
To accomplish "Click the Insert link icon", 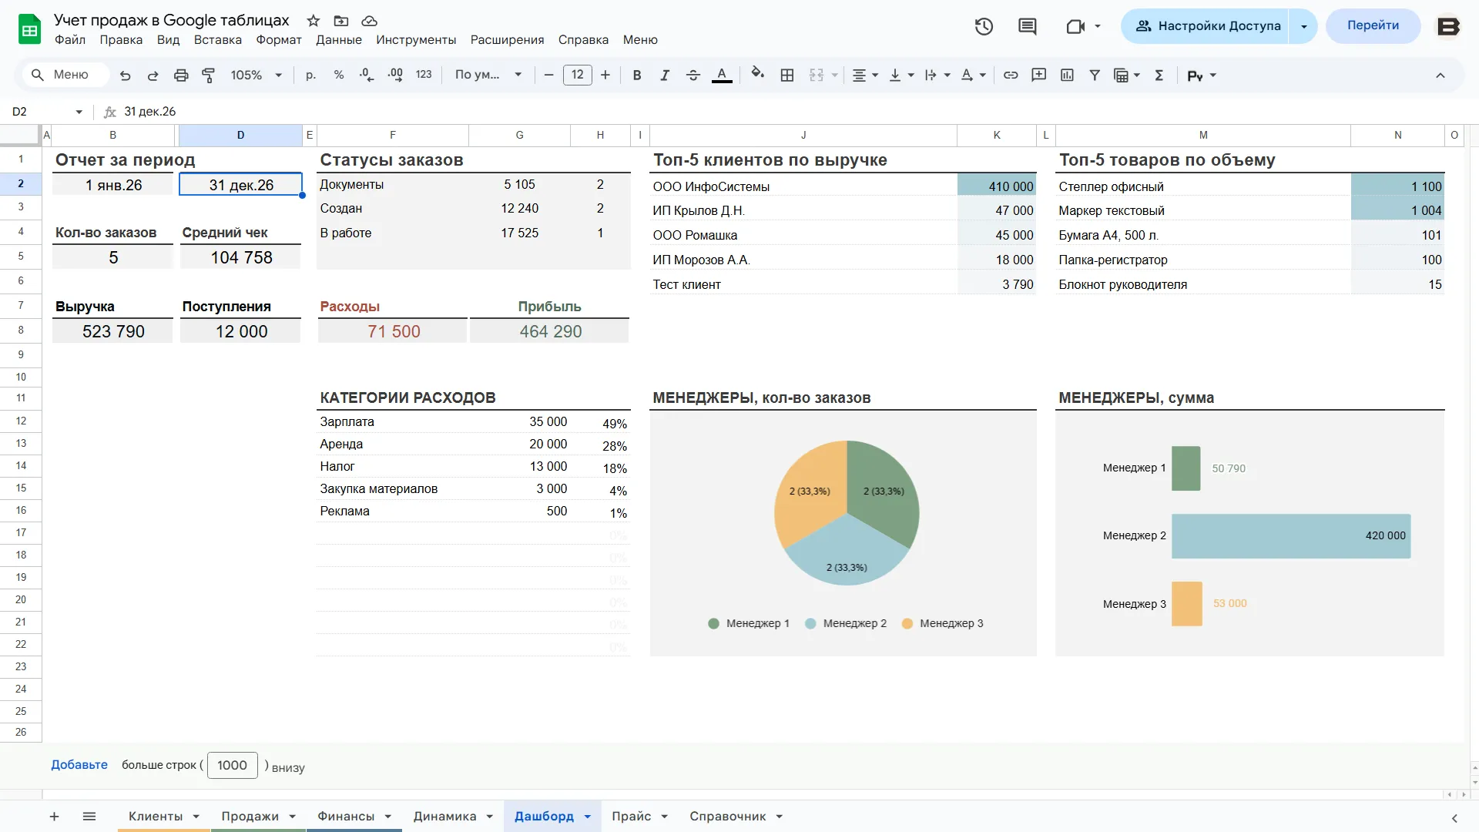I will point(1011,75).
